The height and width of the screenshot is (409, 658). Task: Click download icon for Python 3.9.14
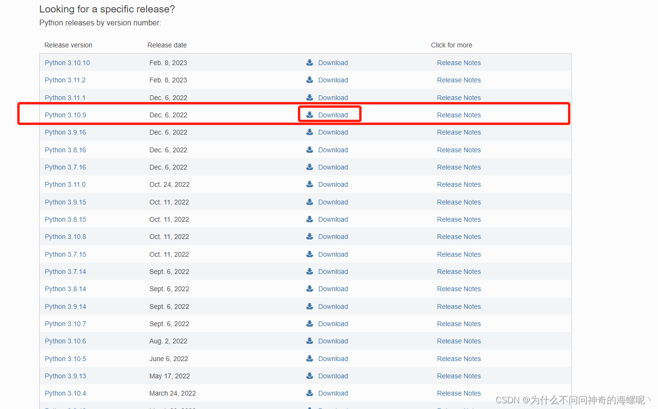pyautogui.click(x=310, y=306)
